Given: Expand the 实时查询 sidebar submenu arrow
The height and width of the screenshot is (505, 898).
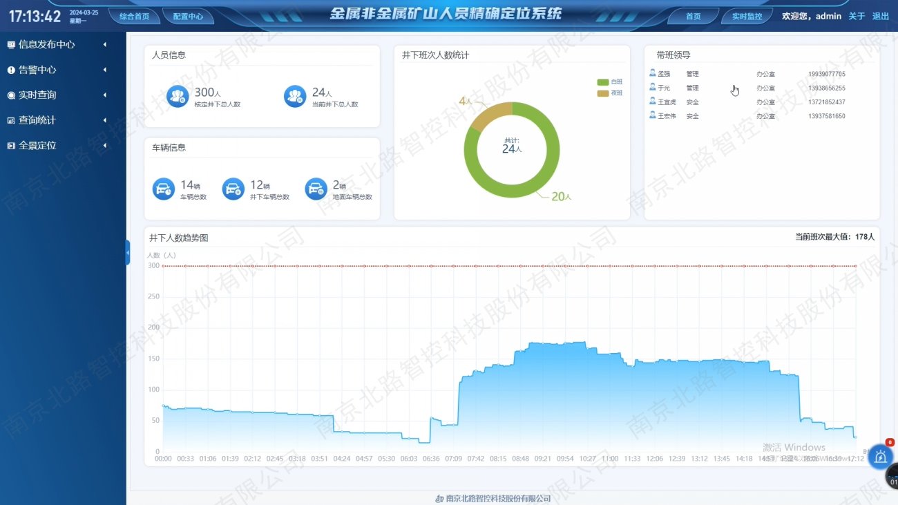Looking at the screenshot, I should coord(105,95).
